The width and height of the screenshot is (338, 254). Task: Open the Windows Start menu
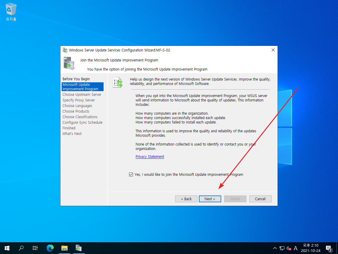pos(7,248)
